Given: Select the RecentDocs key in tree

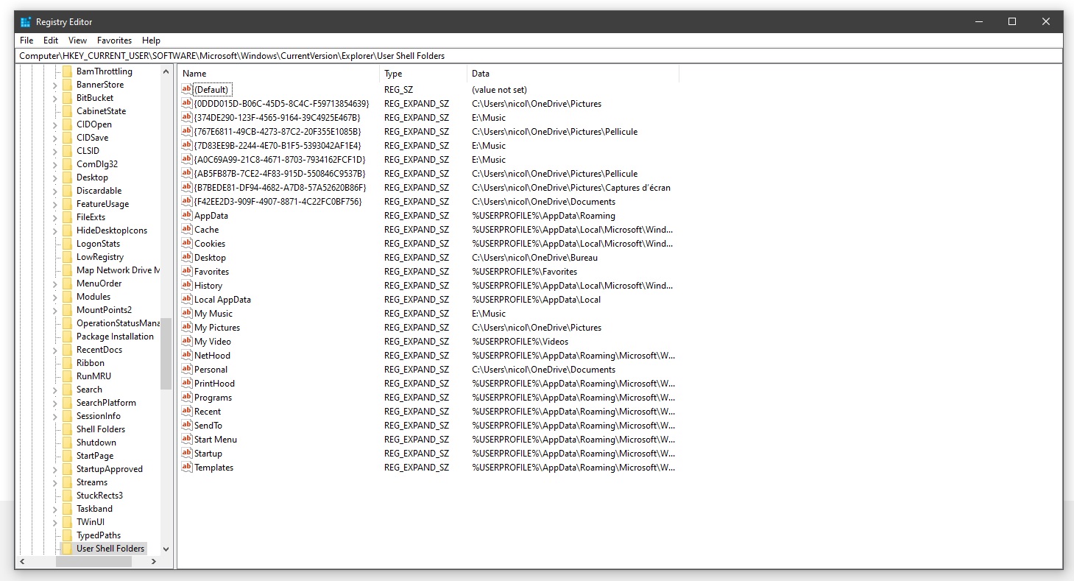Looking at the screenshot, I should point(99,350).
